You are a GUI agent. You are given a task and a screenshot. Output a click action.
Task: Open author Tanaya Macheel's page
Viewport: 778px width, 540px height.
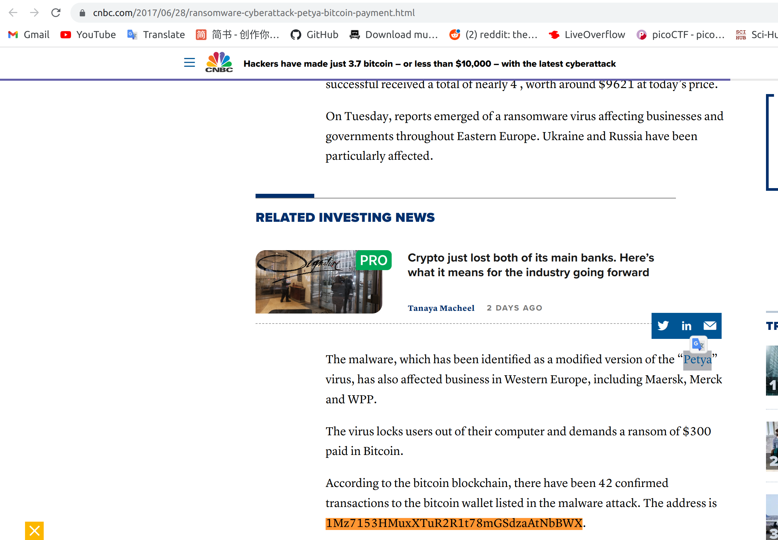click(x=441, y=308)
